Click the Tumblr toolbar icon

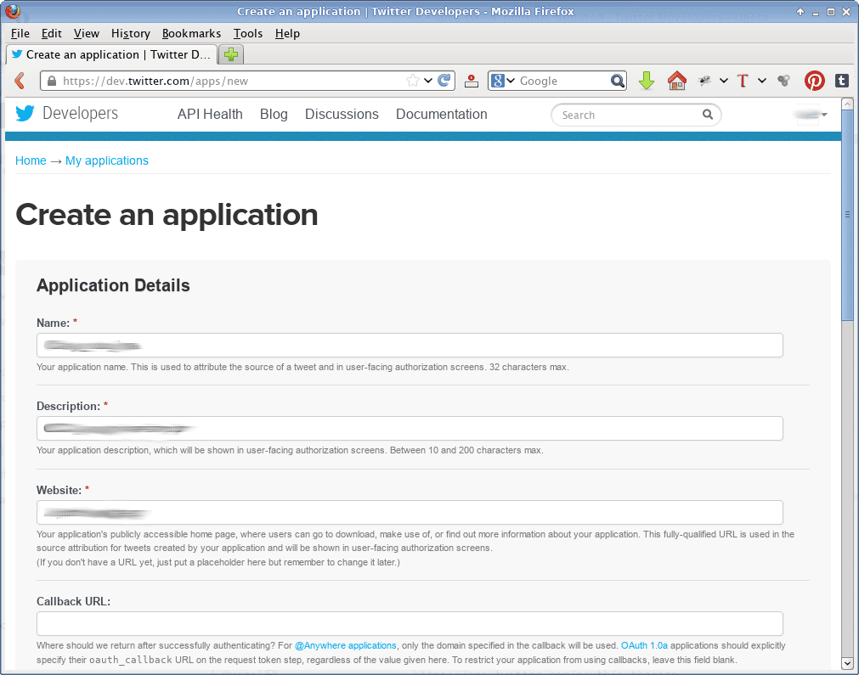pyautogui.click(x=841, y=81)
